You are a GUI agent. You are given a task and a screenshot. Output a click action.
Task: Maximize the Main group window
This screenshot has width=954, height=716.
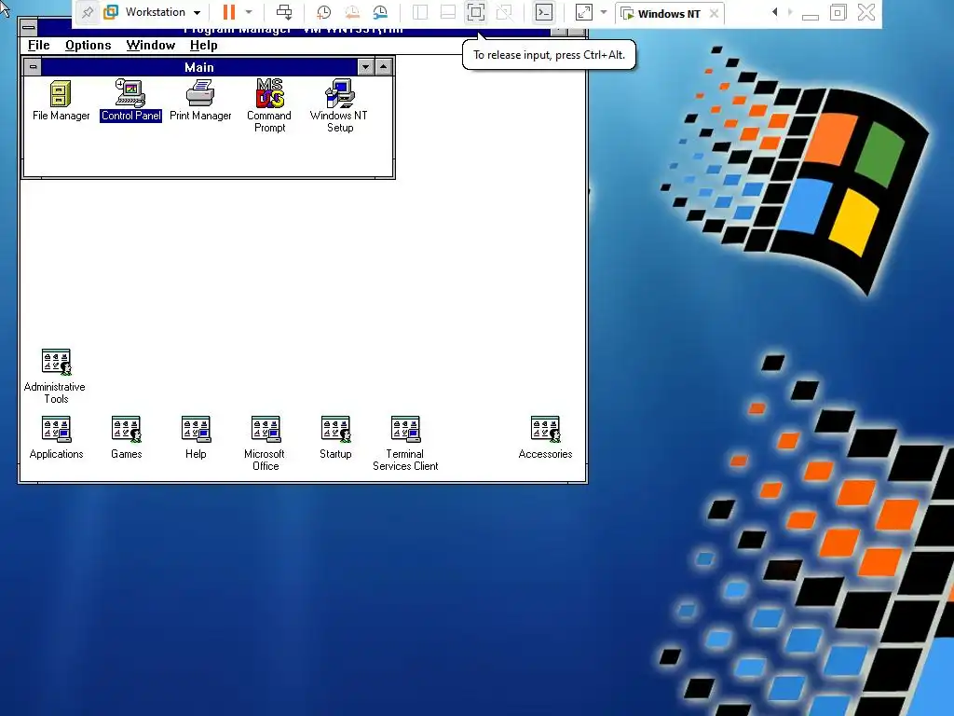[x=383, y=67]
